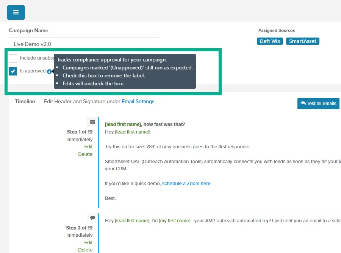Click the info icon next to Is approved

pos(49,71)
